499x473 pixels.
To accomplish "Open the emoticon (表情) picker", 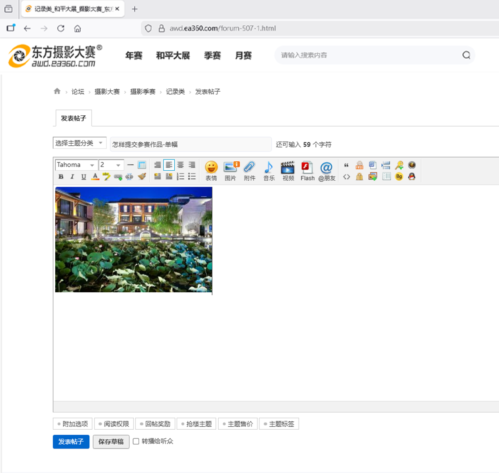I will 211,168.
